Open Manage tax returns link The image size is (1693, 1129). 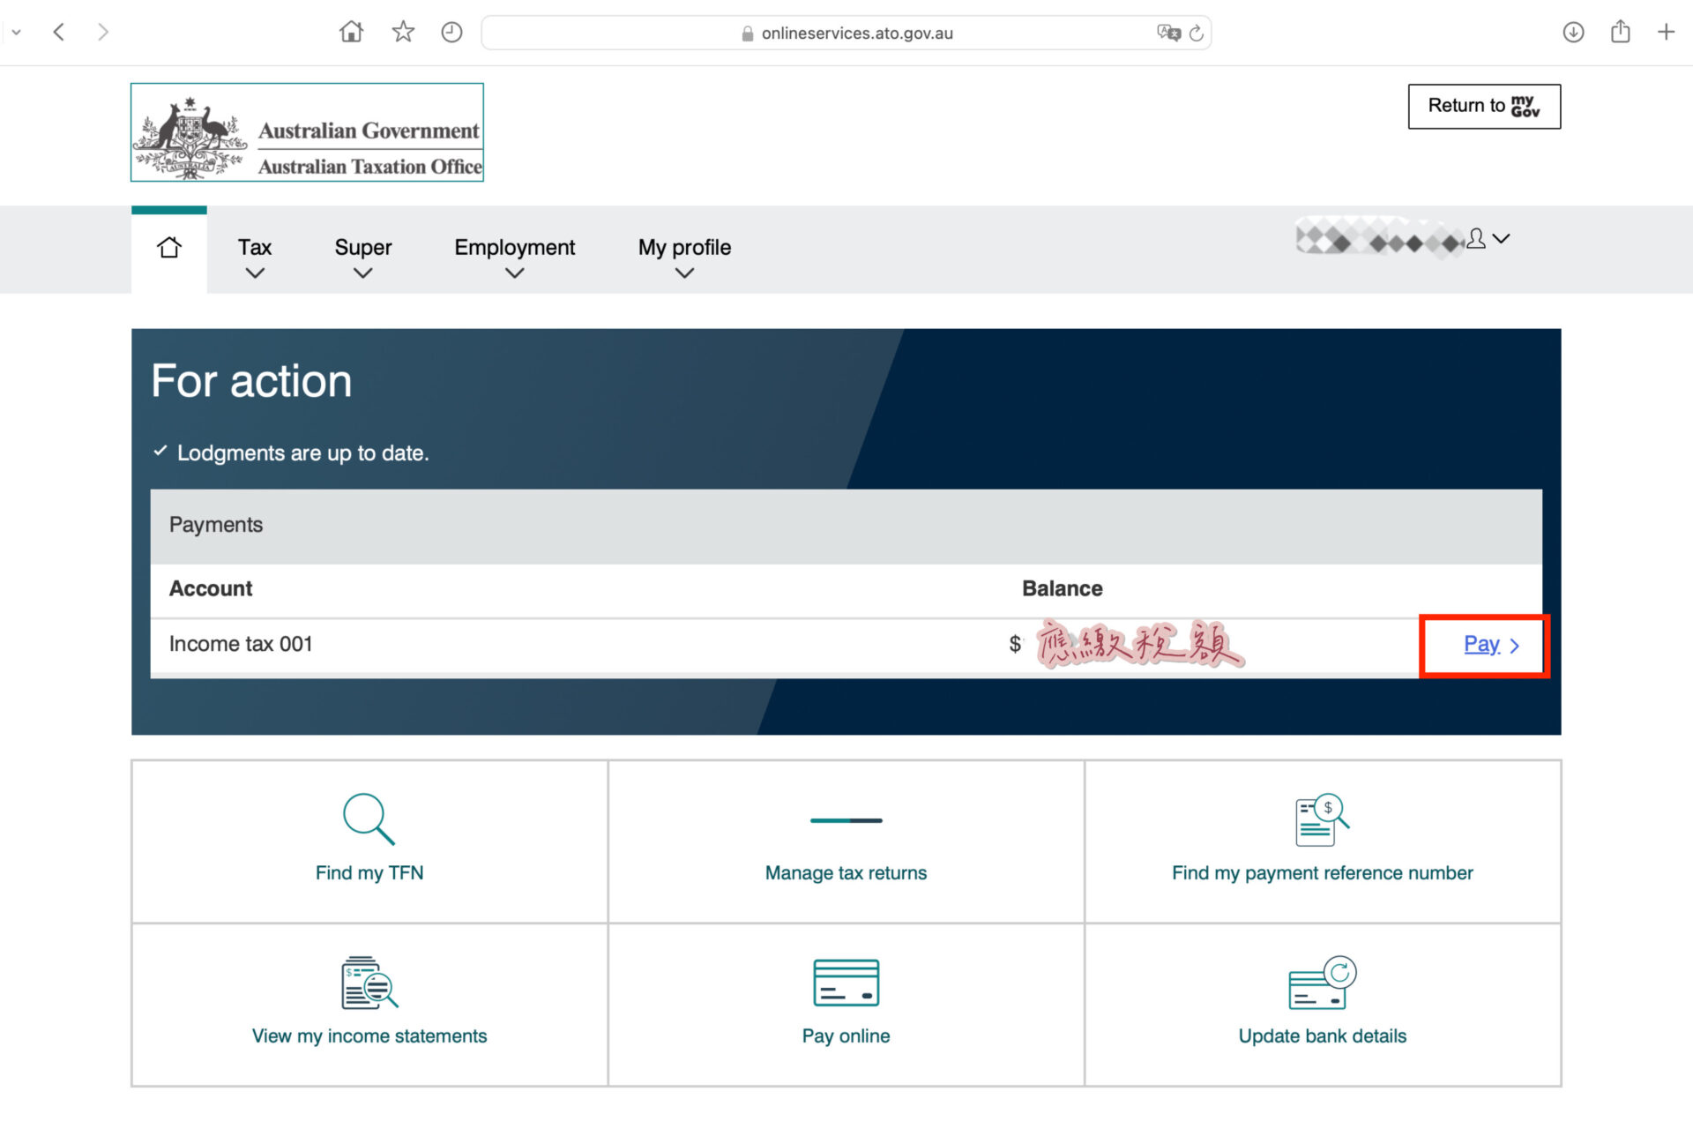[x=846, y=873]
